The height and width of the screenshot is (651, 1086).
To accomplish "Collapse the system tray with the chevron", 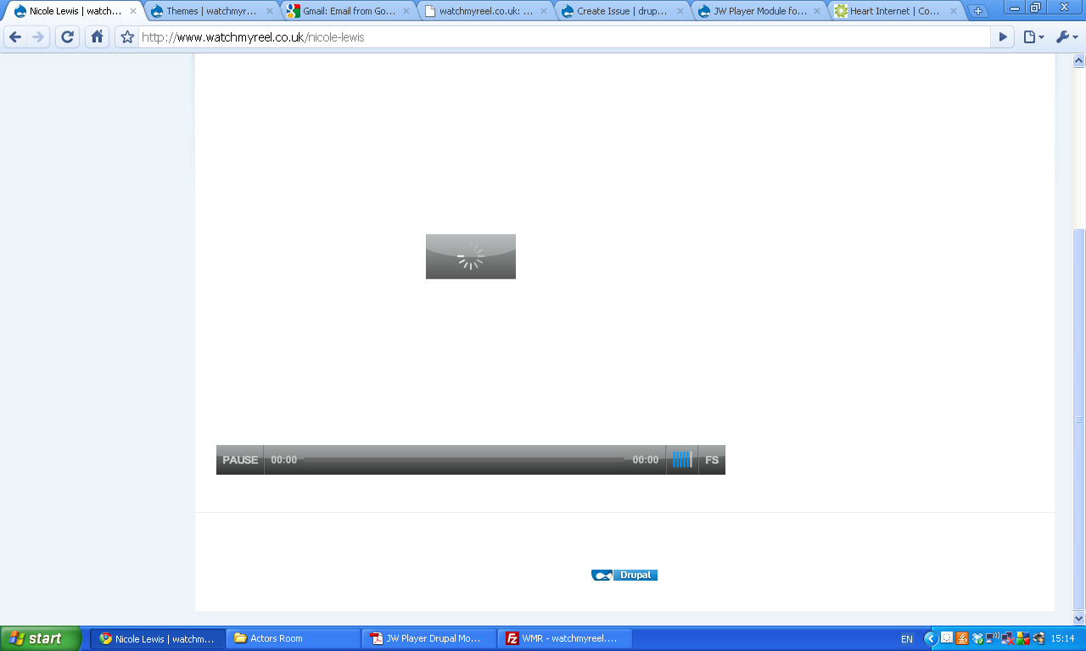I will click(x=932, y=638).
